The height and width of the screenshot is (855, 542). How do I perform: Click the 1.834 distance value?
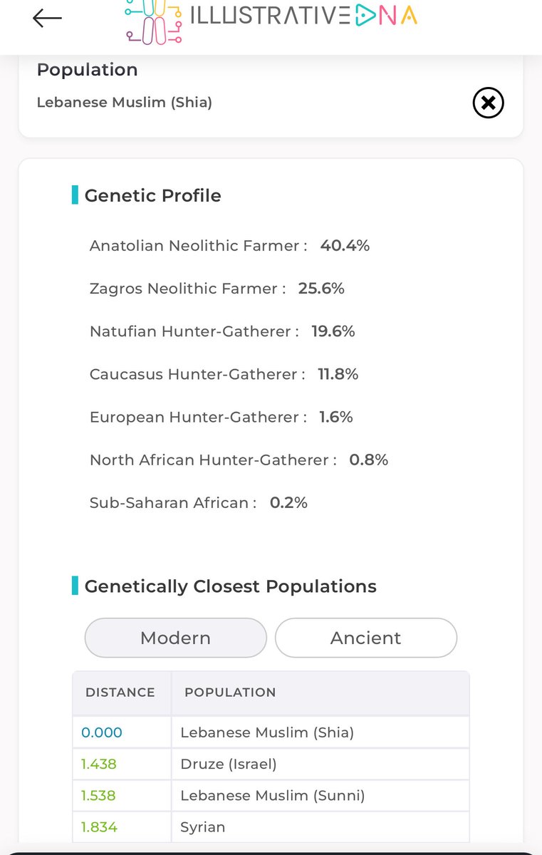pos(99,827)
